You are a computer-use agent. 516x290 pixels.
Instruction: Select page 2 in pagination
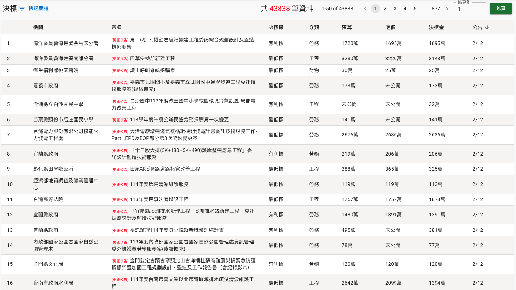pyautogui.click(x=385, y=9)
